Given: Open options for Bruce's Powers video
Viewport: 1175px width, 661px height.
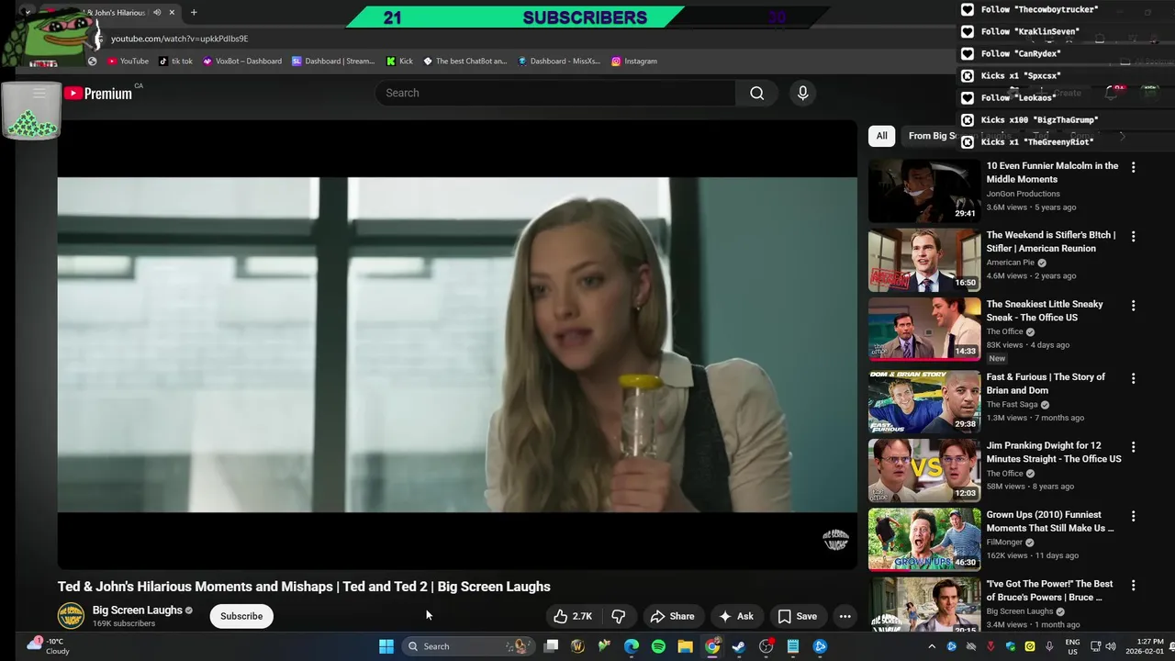Looking at the screenshot, I should point(1133,585).
